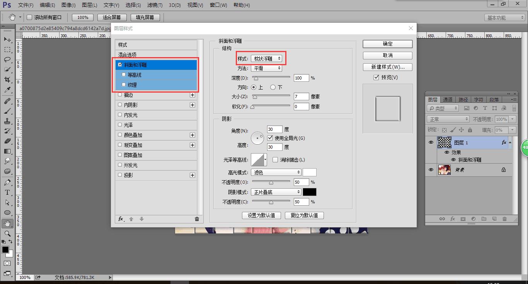Screen dimensions: 528x284
Task: Click the 新建样式(W) button
Action: point(387,67)
